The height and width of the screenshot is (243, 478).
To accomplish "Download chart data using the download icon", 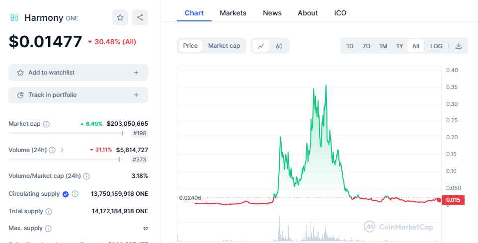I will (459, 46).
